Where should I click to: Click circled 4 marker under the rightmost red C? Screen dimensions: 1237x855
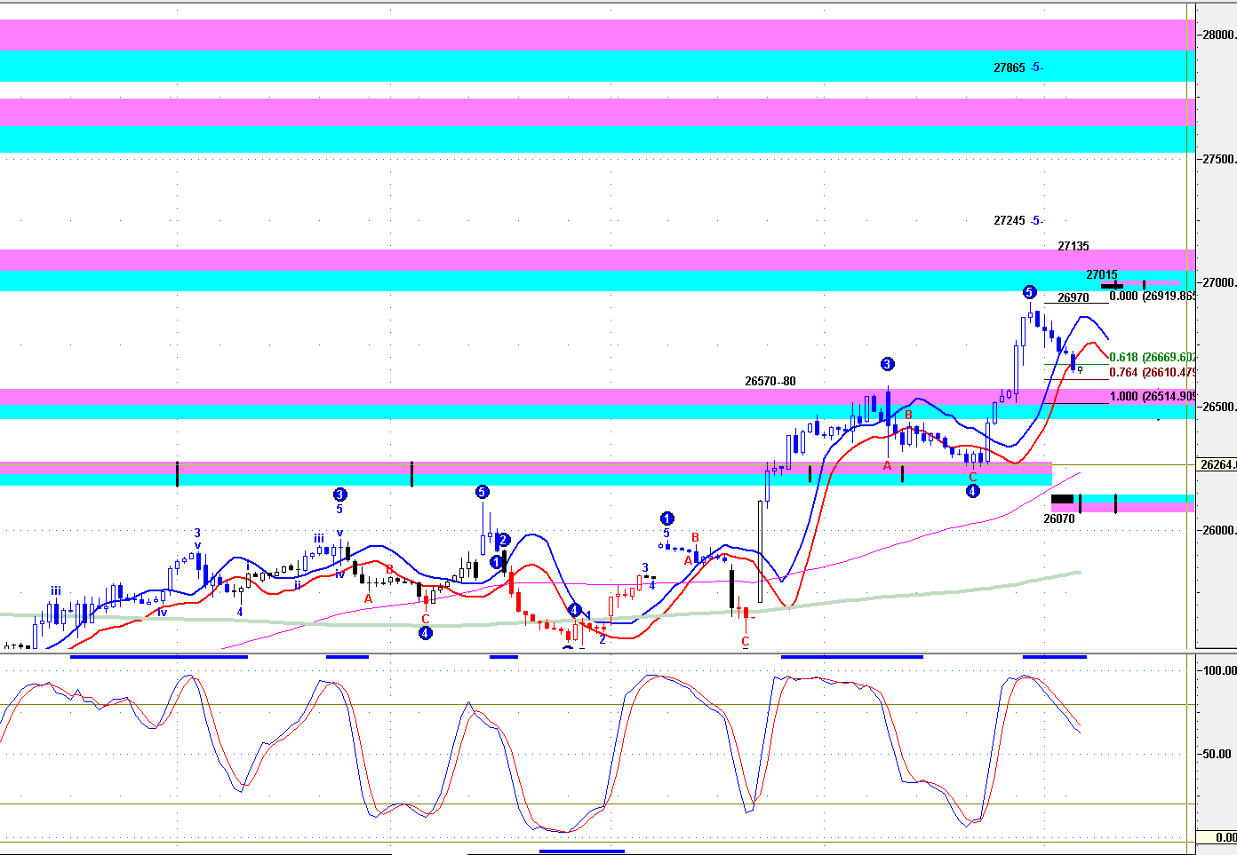click(973, 491)
